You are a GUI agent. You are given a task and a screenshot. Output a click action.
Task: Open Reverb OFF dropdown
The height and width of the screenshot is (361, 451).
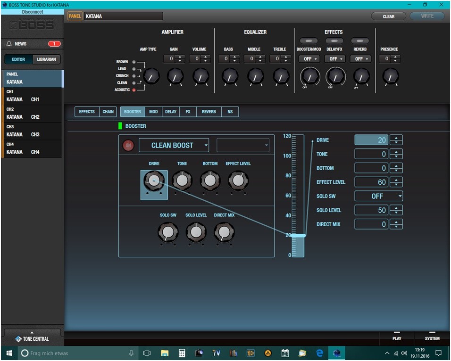360,59
